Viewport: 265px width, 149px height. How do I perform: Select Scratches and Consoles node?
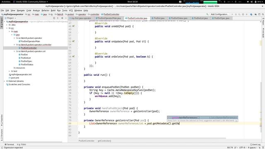point(19,84)
